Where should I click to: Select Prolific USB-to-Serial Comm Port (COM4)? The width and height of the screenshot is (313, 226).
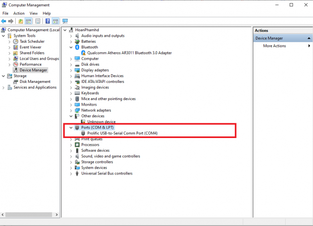click(x=122, y=133)
